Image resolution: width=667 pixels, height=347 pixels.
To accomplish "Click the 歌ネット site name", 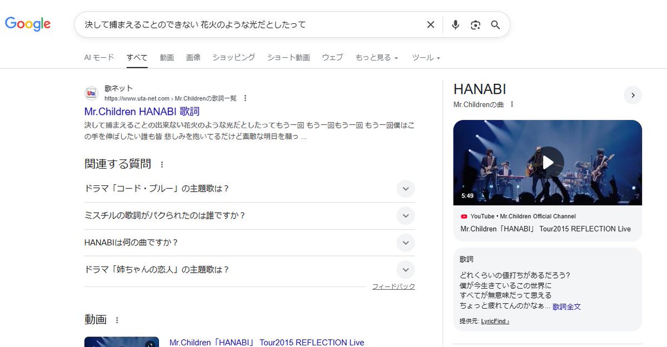I will tap(118, 88).
